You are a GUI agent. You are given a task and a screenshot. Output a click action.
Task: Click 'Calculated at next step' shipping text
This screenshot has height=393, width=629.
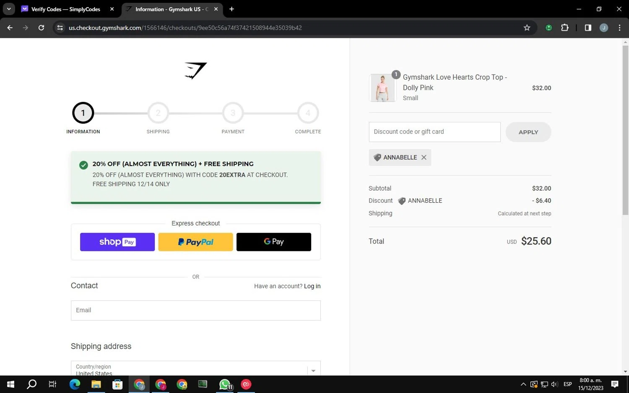[524, 214]
